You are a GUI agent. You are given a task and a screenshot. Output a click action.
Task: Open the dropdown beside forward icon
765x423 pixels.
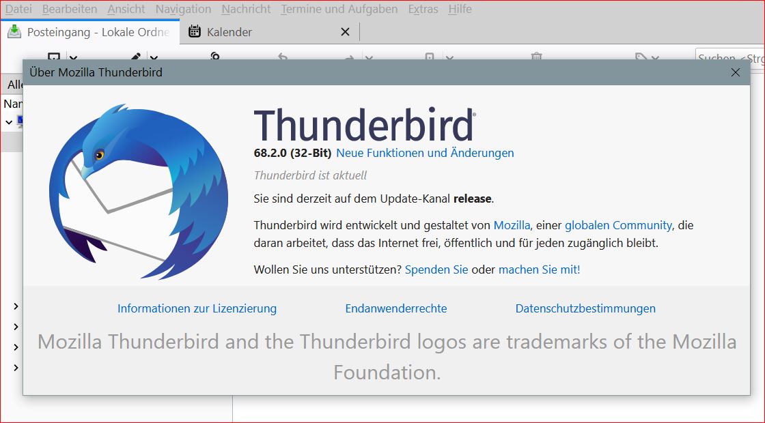369,57
